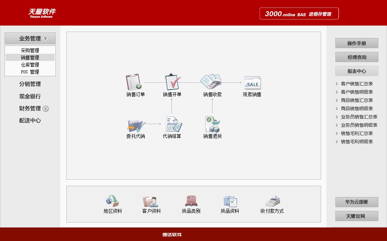Click the 天耀软件 Tianyao Software logo

click(42, 13)
